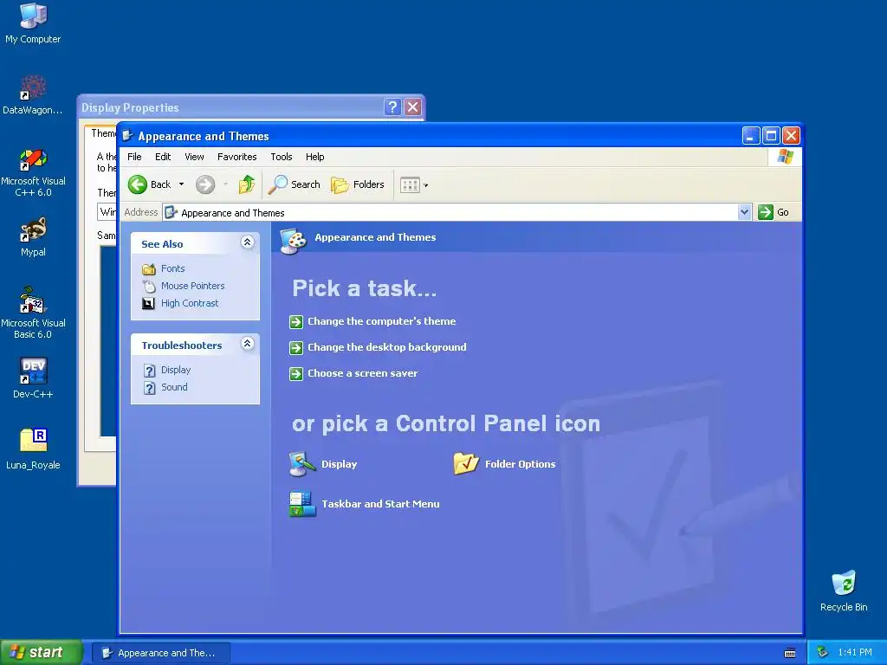Open the View menu
The image size is (887, 665).
[x=194, y=157]
